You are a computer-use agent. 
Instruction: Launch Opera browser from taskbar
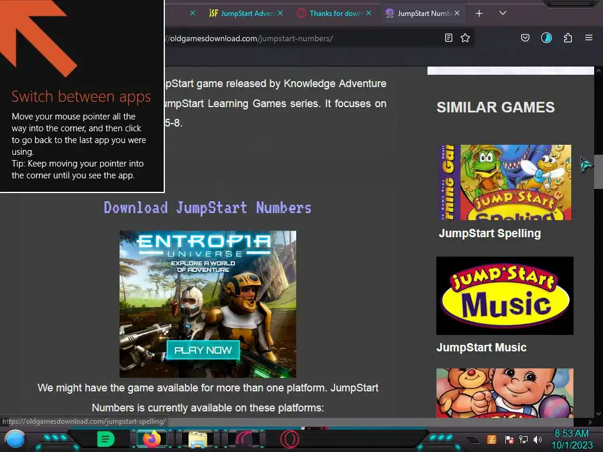pos(290,439)
